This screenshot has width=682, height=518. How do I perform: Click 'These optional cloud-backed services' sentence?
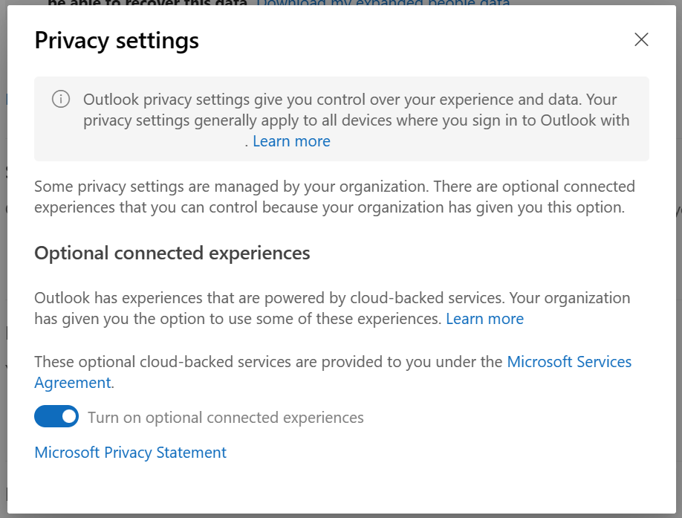(269, 362)
